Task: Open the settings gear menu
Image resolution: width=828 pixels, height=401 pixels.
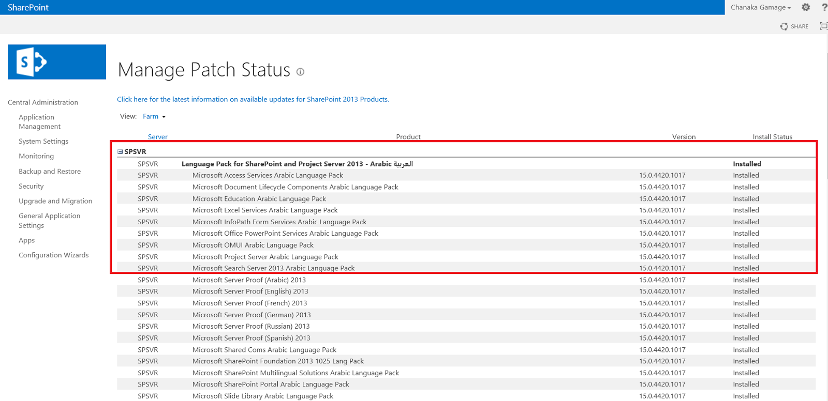Action: (806, 7)
